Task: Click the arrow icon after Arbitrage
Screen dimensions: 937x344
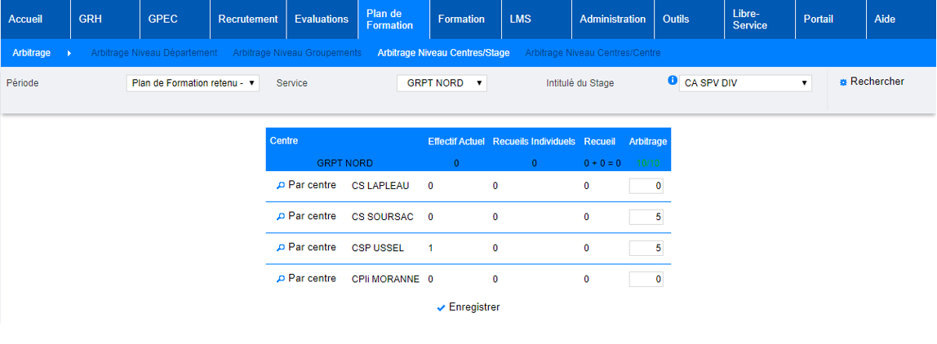Action: point(69,53)
